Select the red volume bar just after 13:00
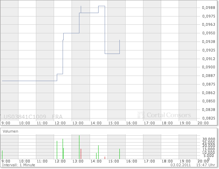The image size is (219, 169). [x=81, y=154]
